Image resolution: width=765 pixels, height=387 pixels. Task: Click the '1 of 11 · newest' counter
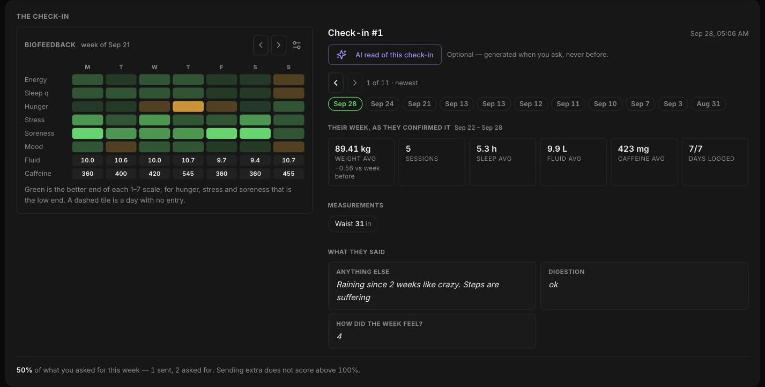[392, 83]
